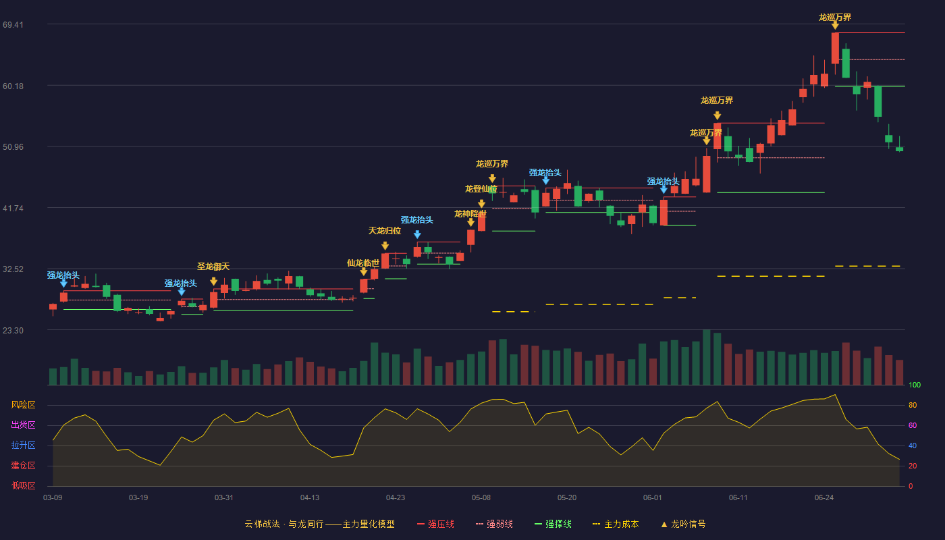This screenshot has width=945, height=540.
Task: Click the blue 40 indicator scale label
Action: 913,446
